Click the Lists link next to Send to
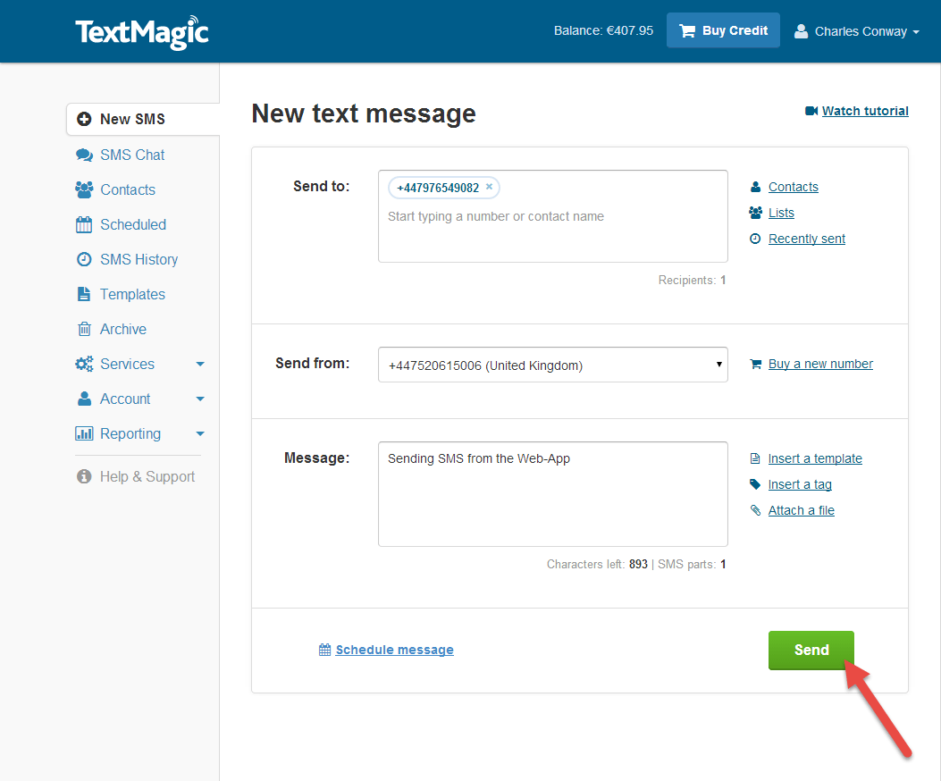This screenshot has height=781, width=941. click(x=781, y=213)
